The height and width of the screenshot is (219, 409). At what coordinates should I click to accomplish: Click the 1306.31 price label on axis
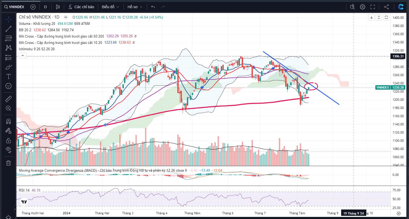coord(398,56)
